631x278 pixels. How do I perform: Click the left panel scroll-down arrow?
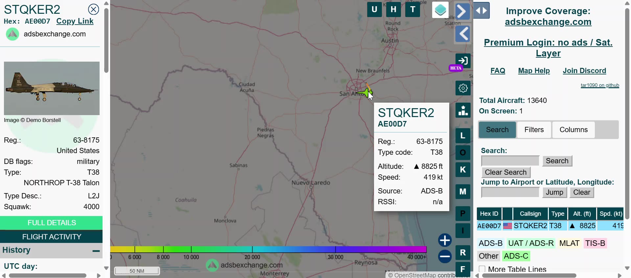[x=106, y=268]
